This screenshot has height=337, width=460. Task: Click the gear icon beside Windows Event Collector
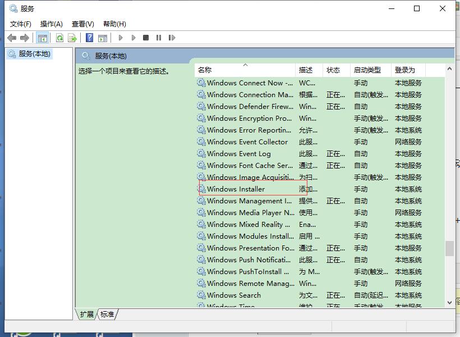201,142
